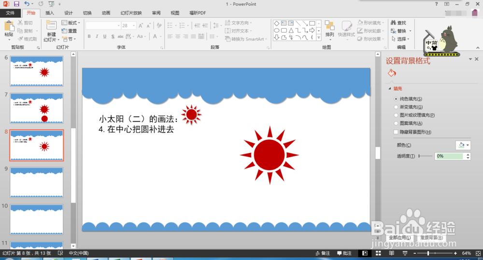Image resolution: width=483 pixels, height=260 pixels.
Task: Close the Format Background pane
Action: 477,59
